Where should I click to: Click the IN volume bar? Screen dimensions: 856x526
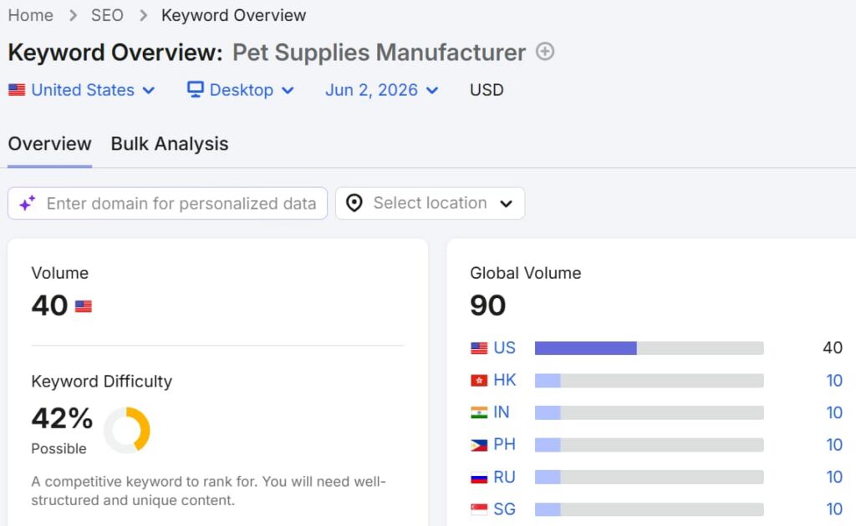point(649,412)
